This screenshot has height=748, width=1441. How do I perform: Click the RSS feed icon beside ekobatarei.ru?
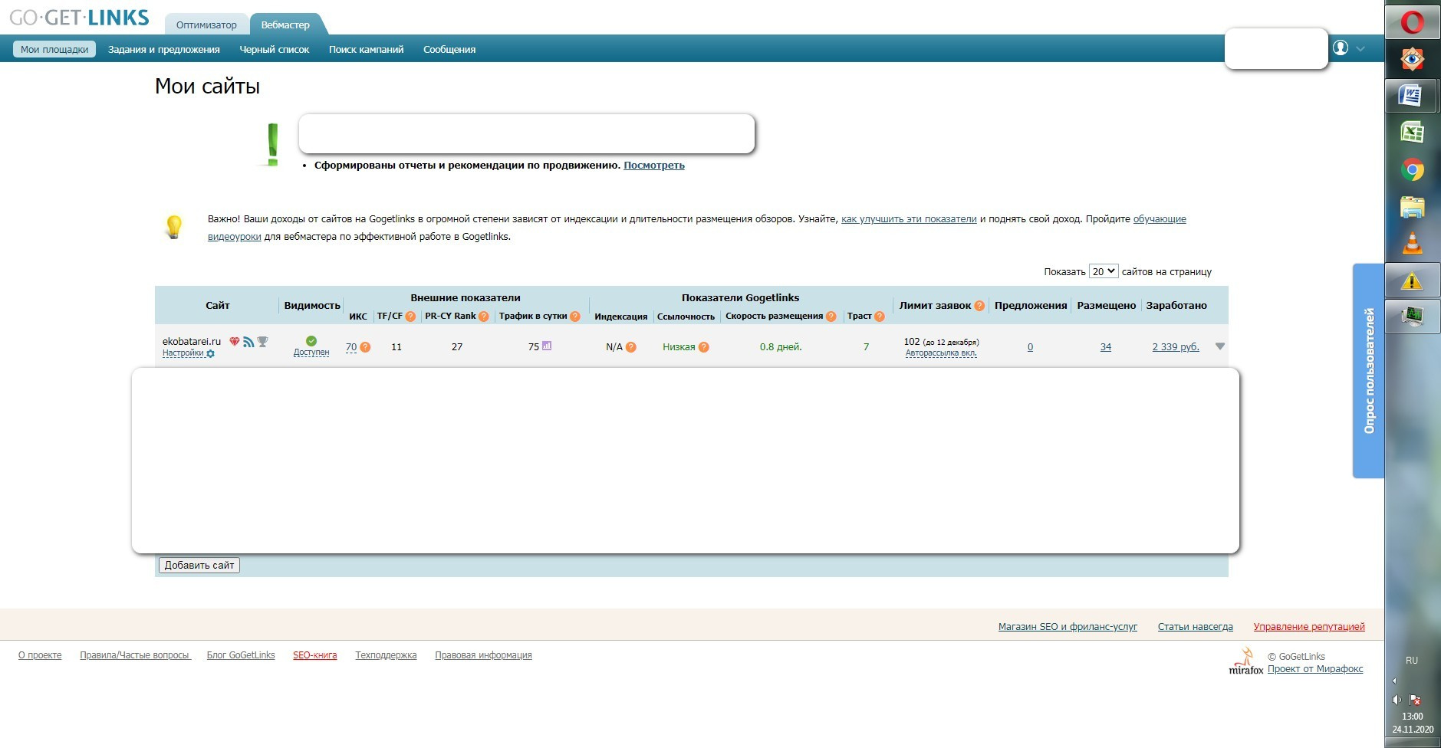[x=248, y=342]
